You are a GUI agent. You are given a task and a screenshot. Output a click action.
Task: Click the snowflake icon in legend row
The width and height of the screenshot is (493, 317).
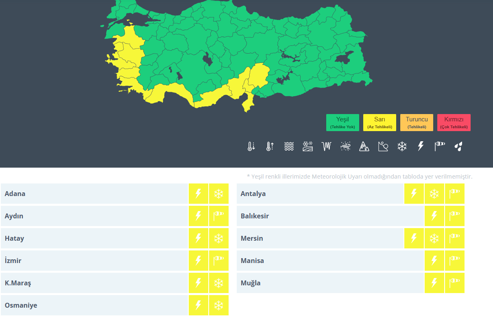pos(402,147)
